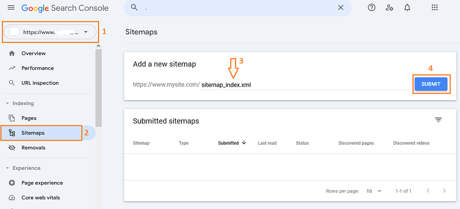Viewport: 460px width, 209px height.
Task: Toggle sort arrow beside Submitted column
Action: (244, 143)
